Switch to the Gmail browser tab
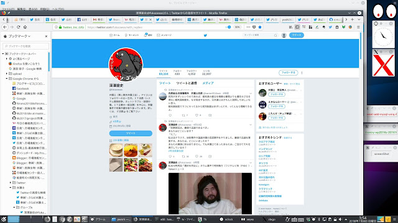 [x=98, y=19]
